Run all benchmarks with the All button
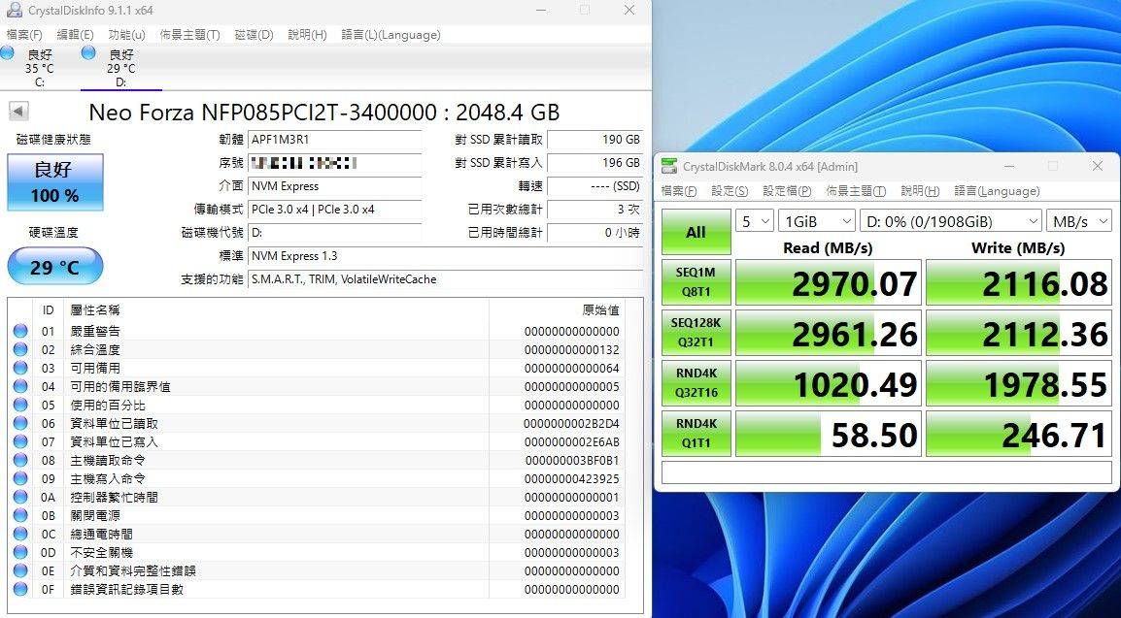This screenshot has width=1121, height=618. click(696, 232)
